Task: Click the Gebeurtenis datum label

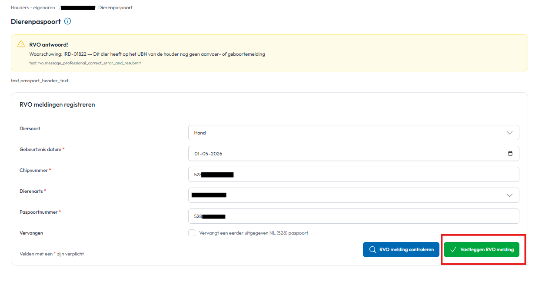Action: click(x=42, y=149)
